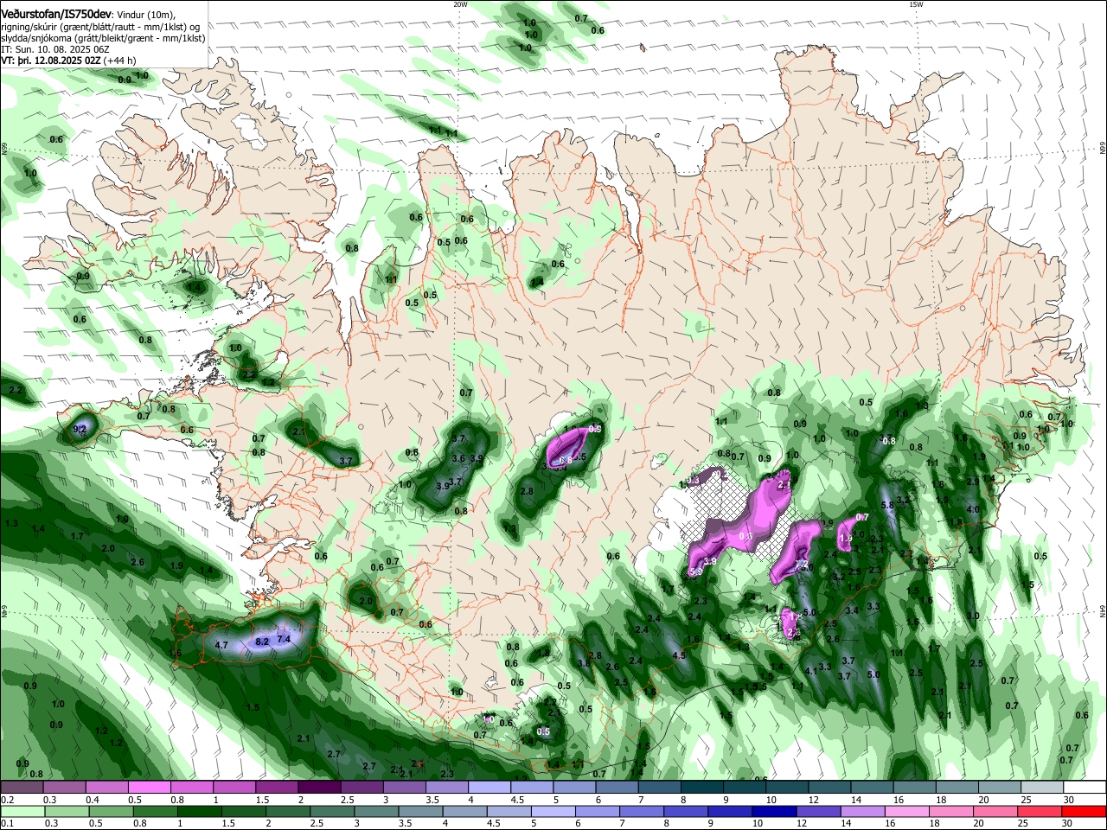
Task: Click the 4.7 precipitation value on the map
Action: pos(221,645)
